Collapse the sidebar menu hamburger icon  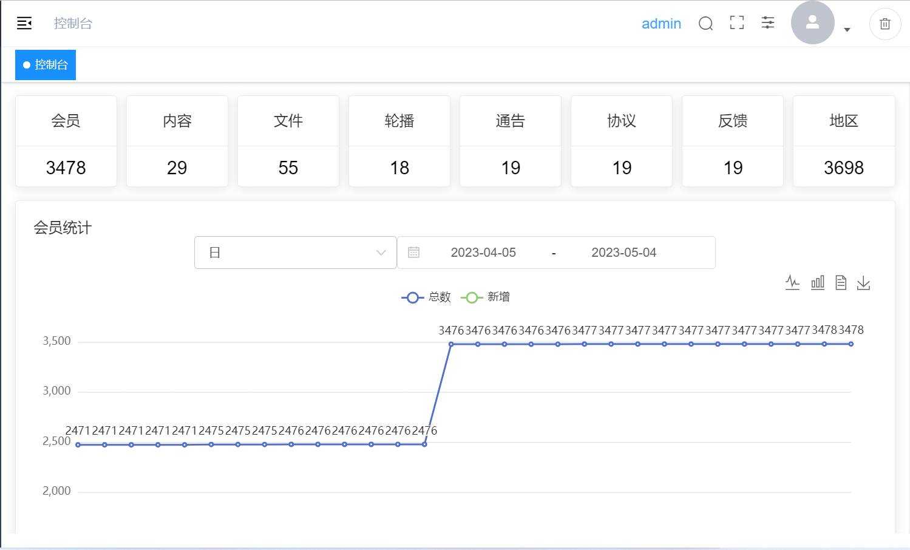click(24, 24)
